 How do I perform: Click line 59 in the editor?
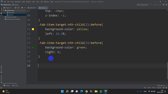click(102, 66)
